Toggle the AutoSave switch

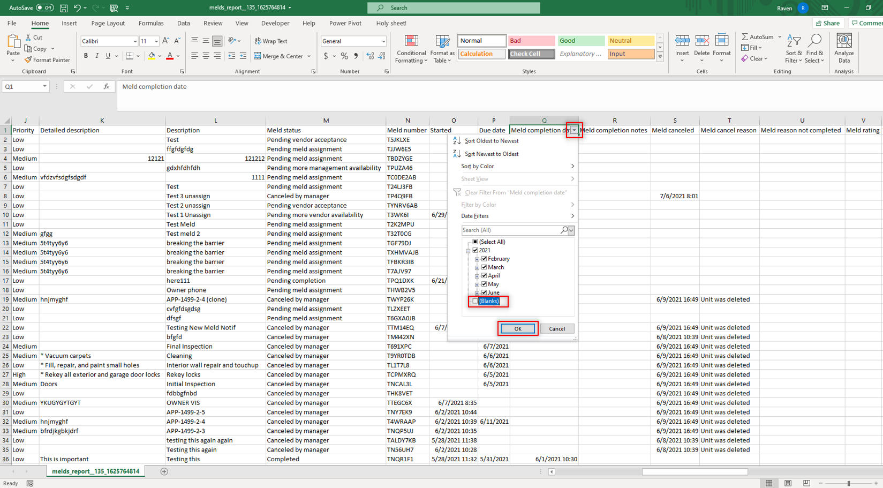44,8
